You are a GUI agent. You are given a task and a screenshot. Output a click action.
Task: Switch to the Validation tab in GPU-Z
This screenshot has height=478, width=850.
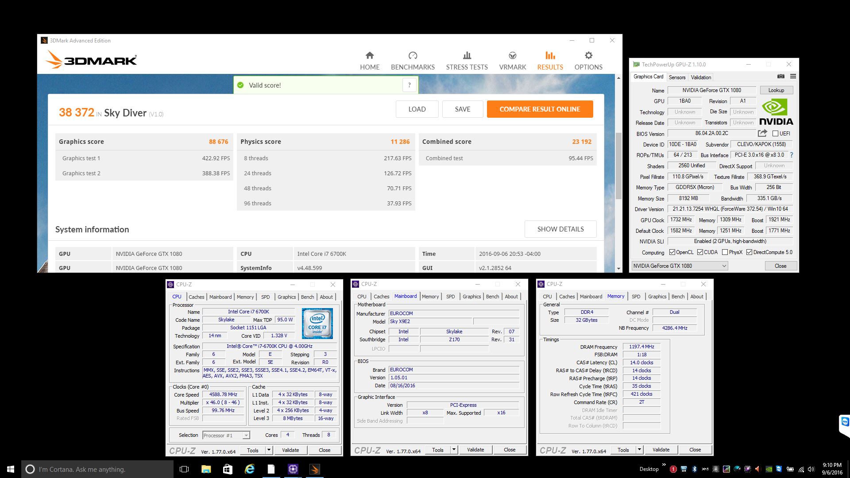pyautogui.click(x=701, y=77)
